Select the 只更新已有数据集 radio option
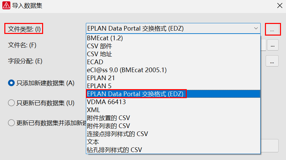Image resolution: width=286 pixels, height=160 pixels. click(11, 103)
